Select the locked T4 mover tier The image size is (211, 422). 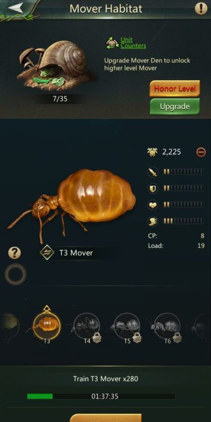(87, 328)
